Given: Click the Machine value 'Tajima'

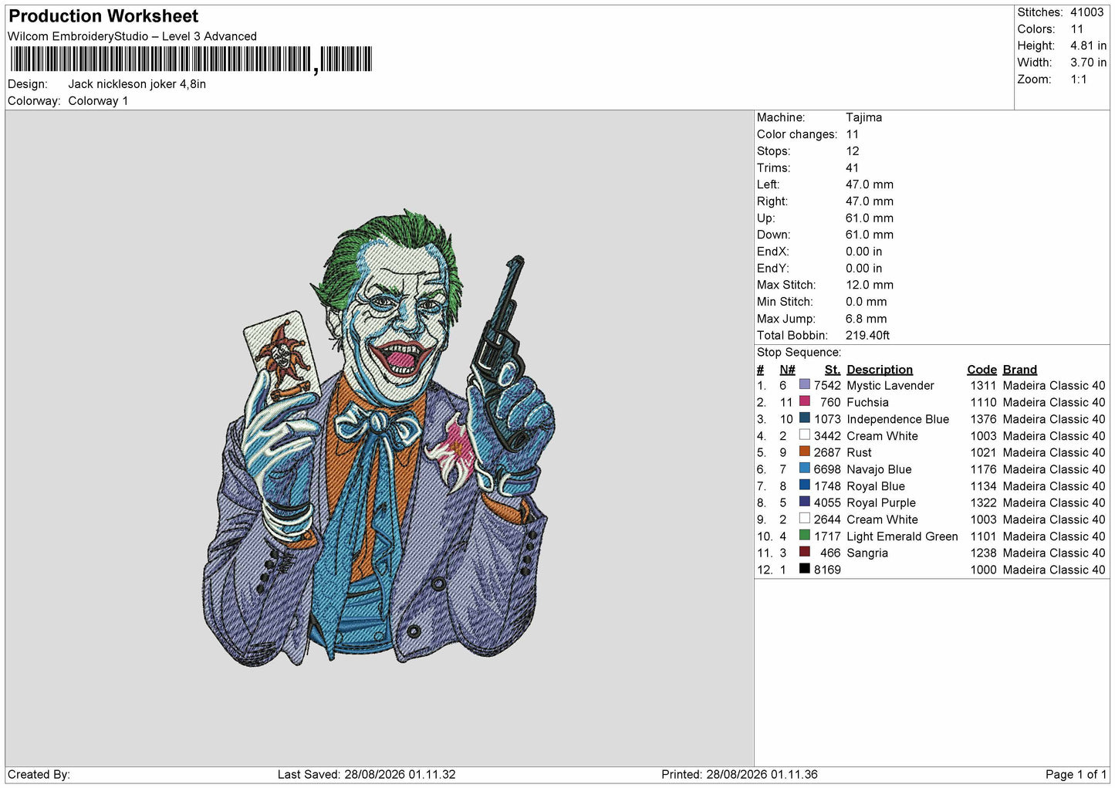Looking at the screenshot, I should pyautogui.click(x=863, y=117).
